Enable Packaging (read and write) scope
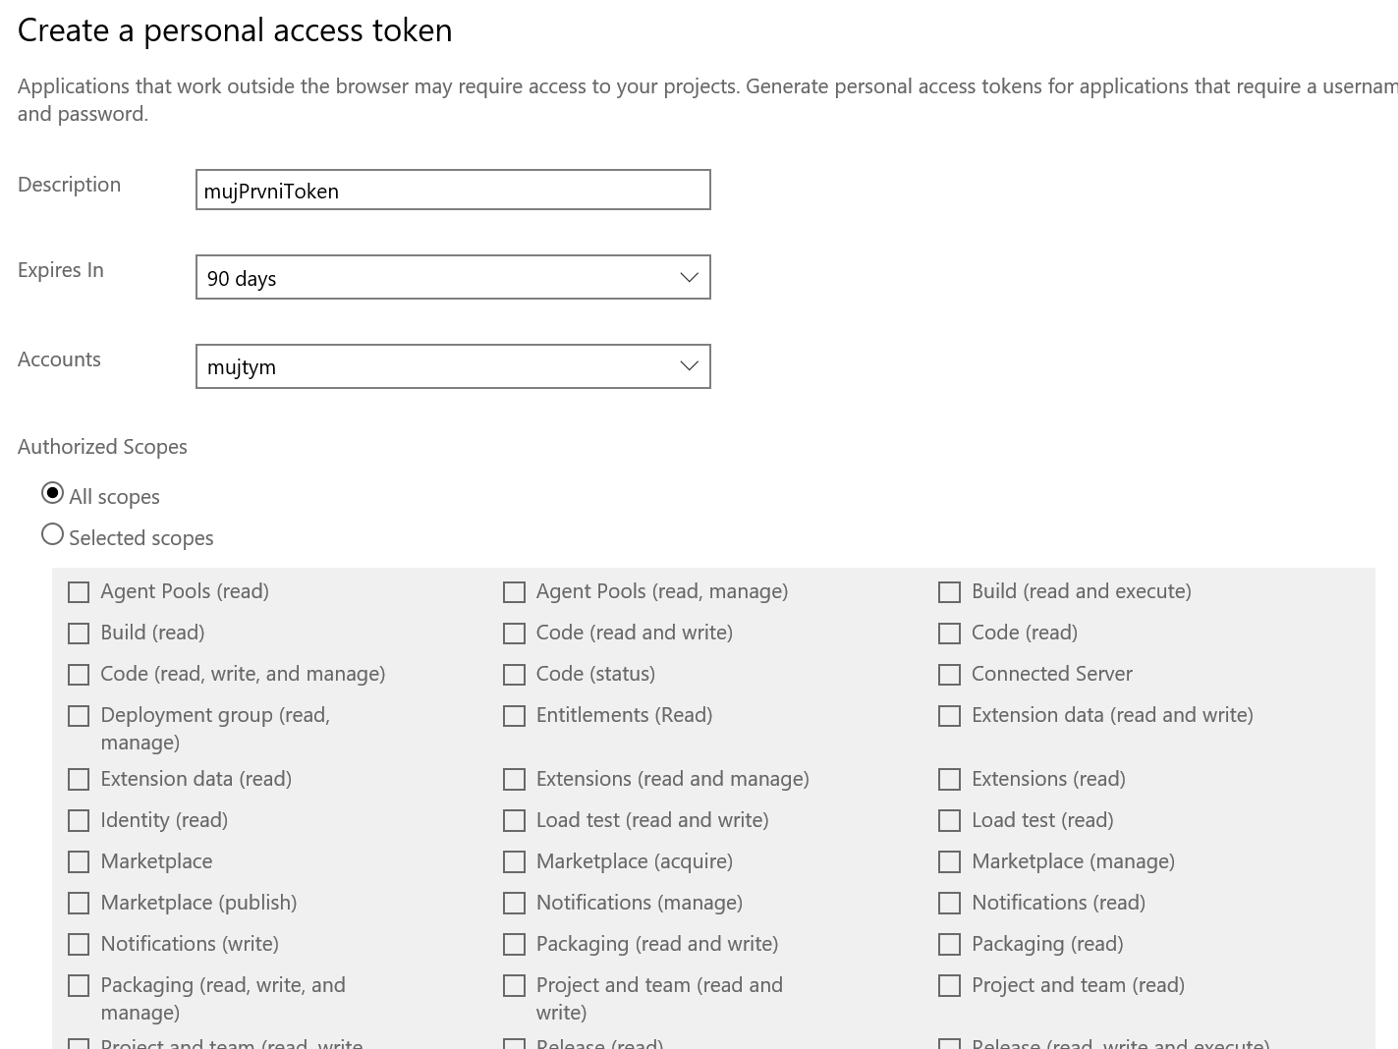The width and height of the screenshot is (1398, 1049). (514, 944)
